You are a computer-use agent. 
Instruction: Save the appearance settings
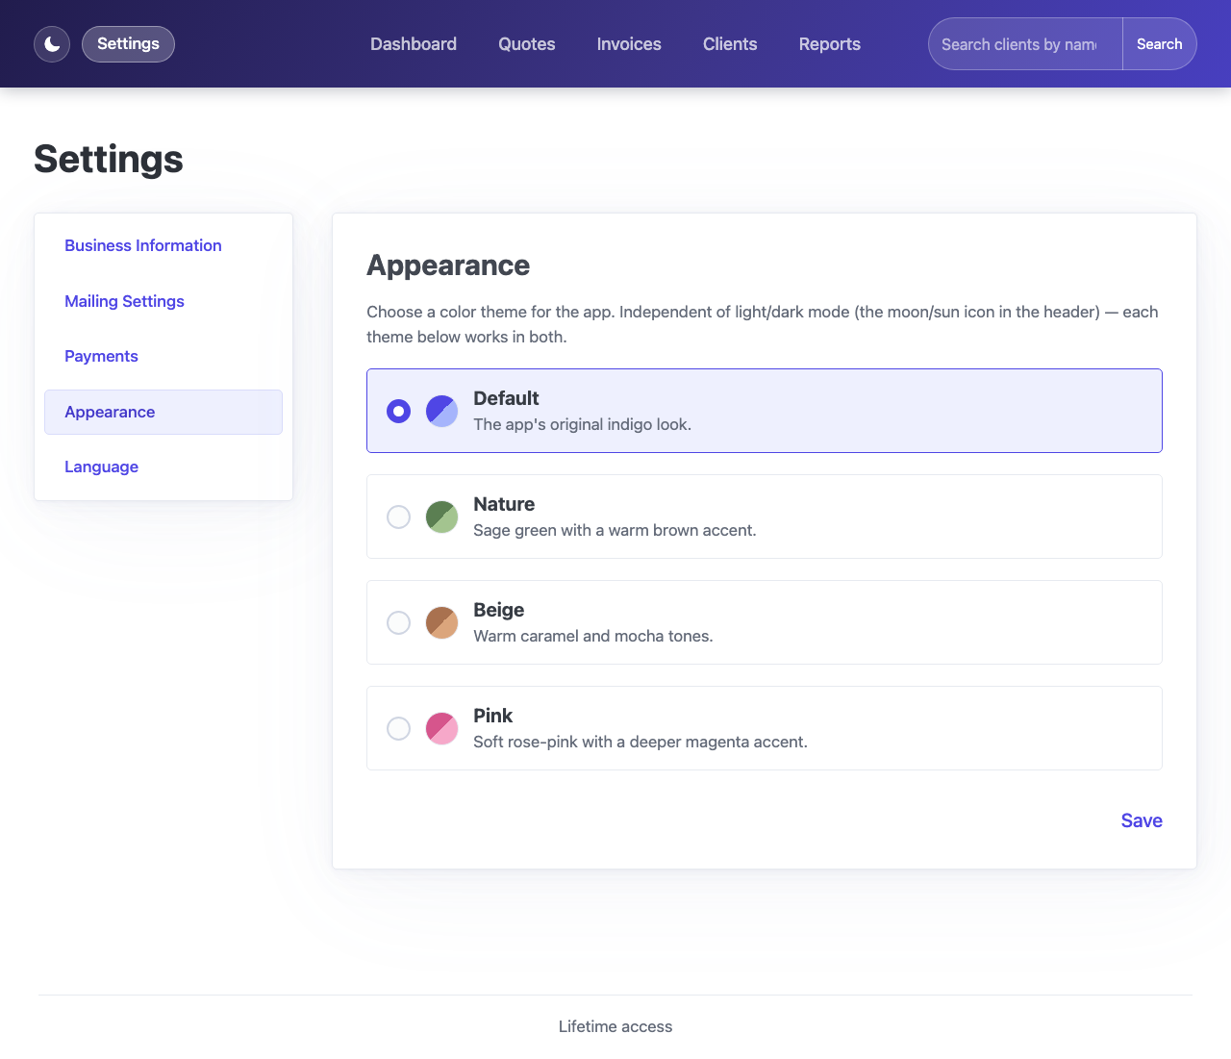click(x=1142, y=820)
